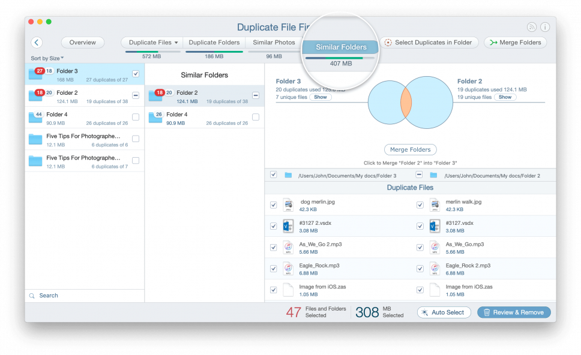581x355 pixels.
Task: Toggle the Folder 2 path checkbox
Action: (419, 175)
